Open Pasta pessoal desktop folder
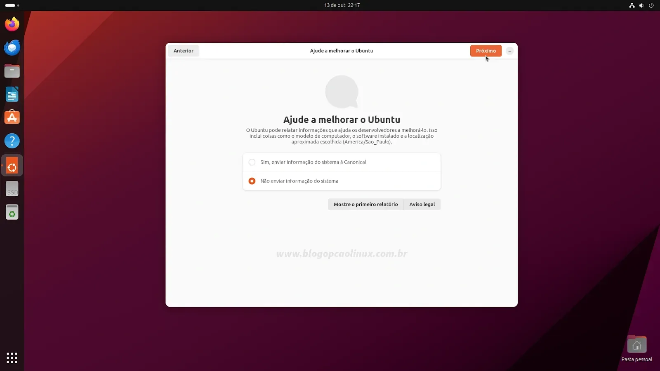This screenshot has width=660, height=371. (637, 349)
